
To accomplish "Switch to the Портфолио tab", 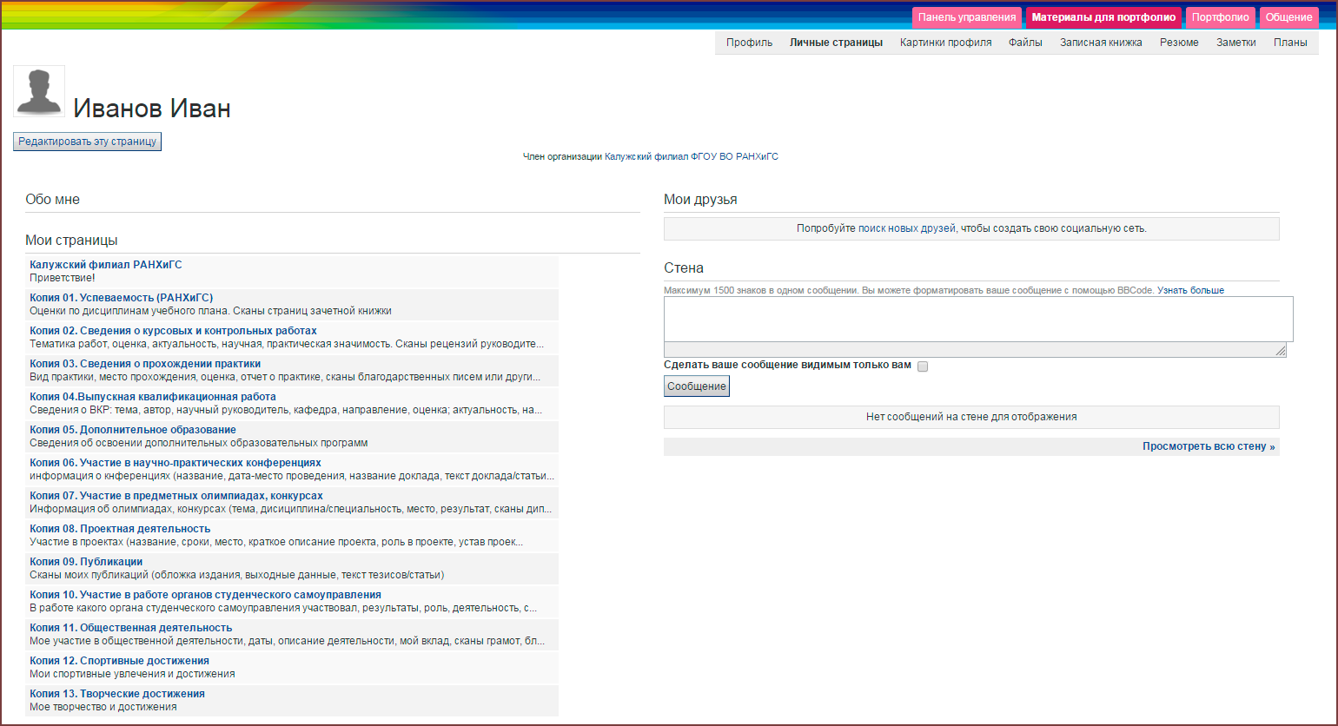I will [1220, 17].
